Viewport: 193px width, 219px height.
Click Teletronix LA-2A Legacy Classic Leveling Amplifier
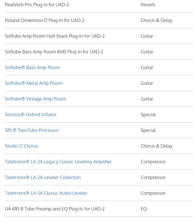tap(58, 162)
